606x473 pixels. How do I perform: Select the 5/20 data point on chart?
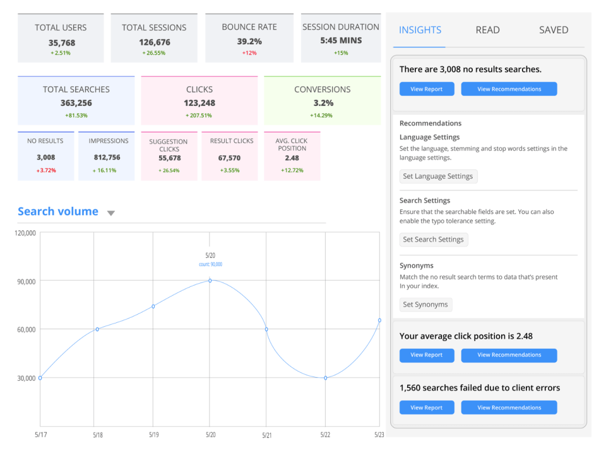pyautogui.click(x=209, y=281)
